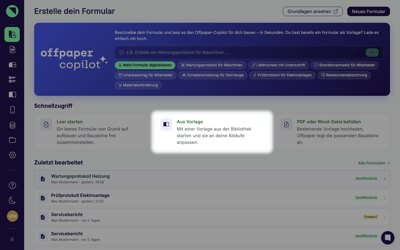400x250 pixels.
Task: Click document icon of Servicebericht vor 5 Tagen
Action: click(43, 236)
